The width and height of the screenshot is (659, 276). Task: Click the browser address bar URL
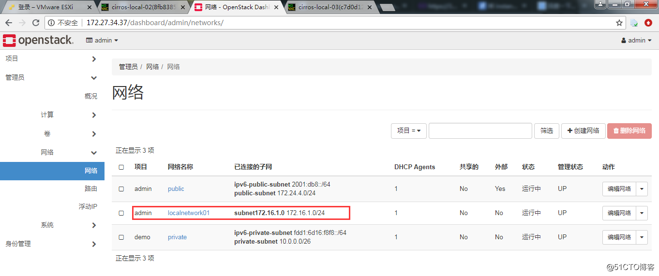point(155,23)
